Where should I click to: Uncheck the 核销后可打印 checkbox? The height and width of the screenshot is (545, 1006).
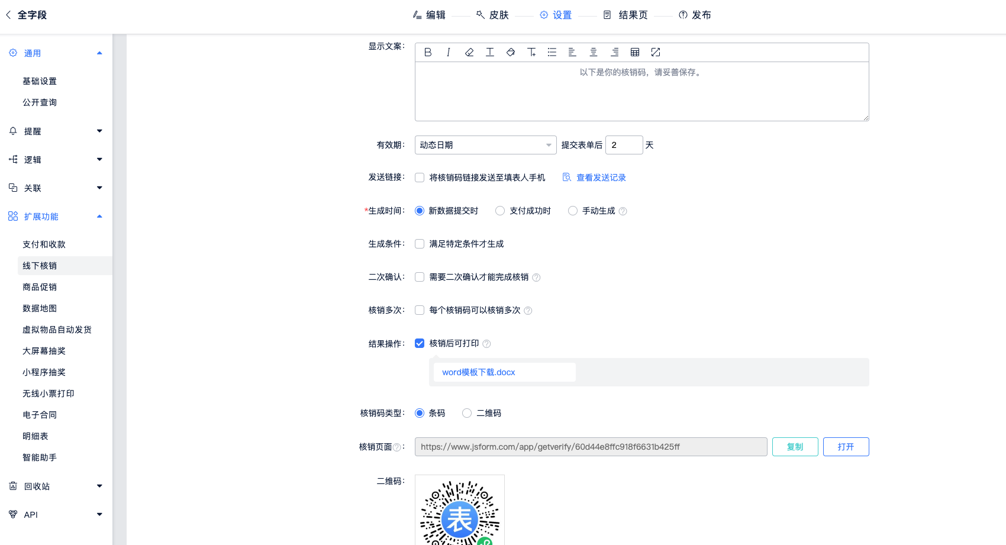tap(420, 343)
